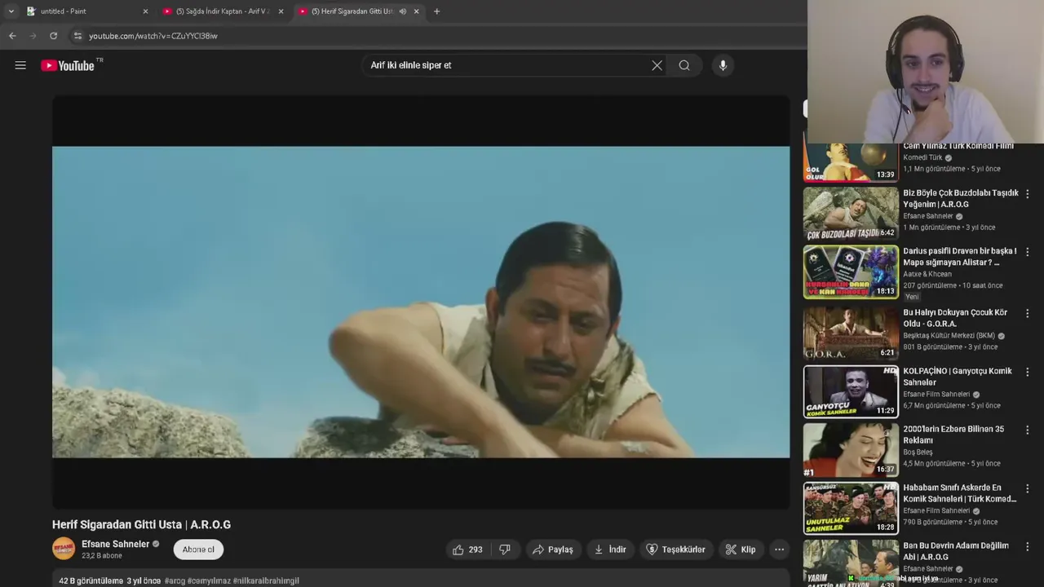Open site info icon in address bar

(x=77, y=36)
